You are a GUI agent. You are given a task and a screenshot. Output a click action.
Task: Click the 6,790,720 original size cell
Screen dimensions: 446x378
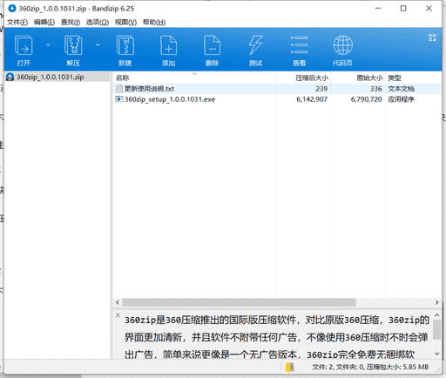tap(366, 99)
